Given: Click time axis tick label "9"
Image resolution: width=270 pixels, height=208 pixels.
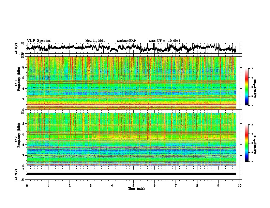Looking at the screenshot, I should coord(218,186).
